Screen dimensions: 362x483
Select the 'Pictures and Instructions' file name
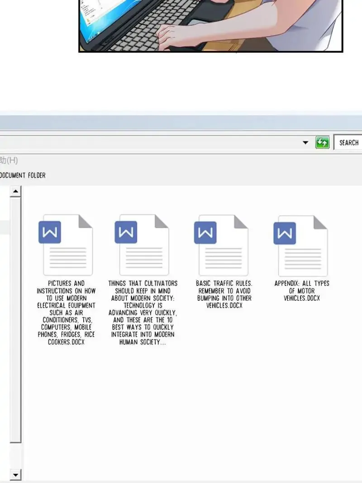[x=66, y=312]
